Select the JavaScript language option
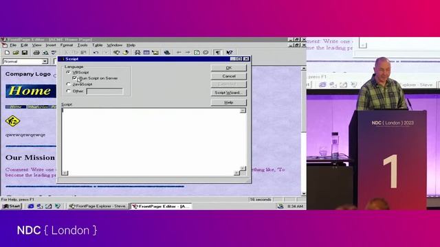This screenshot has width=440, height=247. pos(69,84)
